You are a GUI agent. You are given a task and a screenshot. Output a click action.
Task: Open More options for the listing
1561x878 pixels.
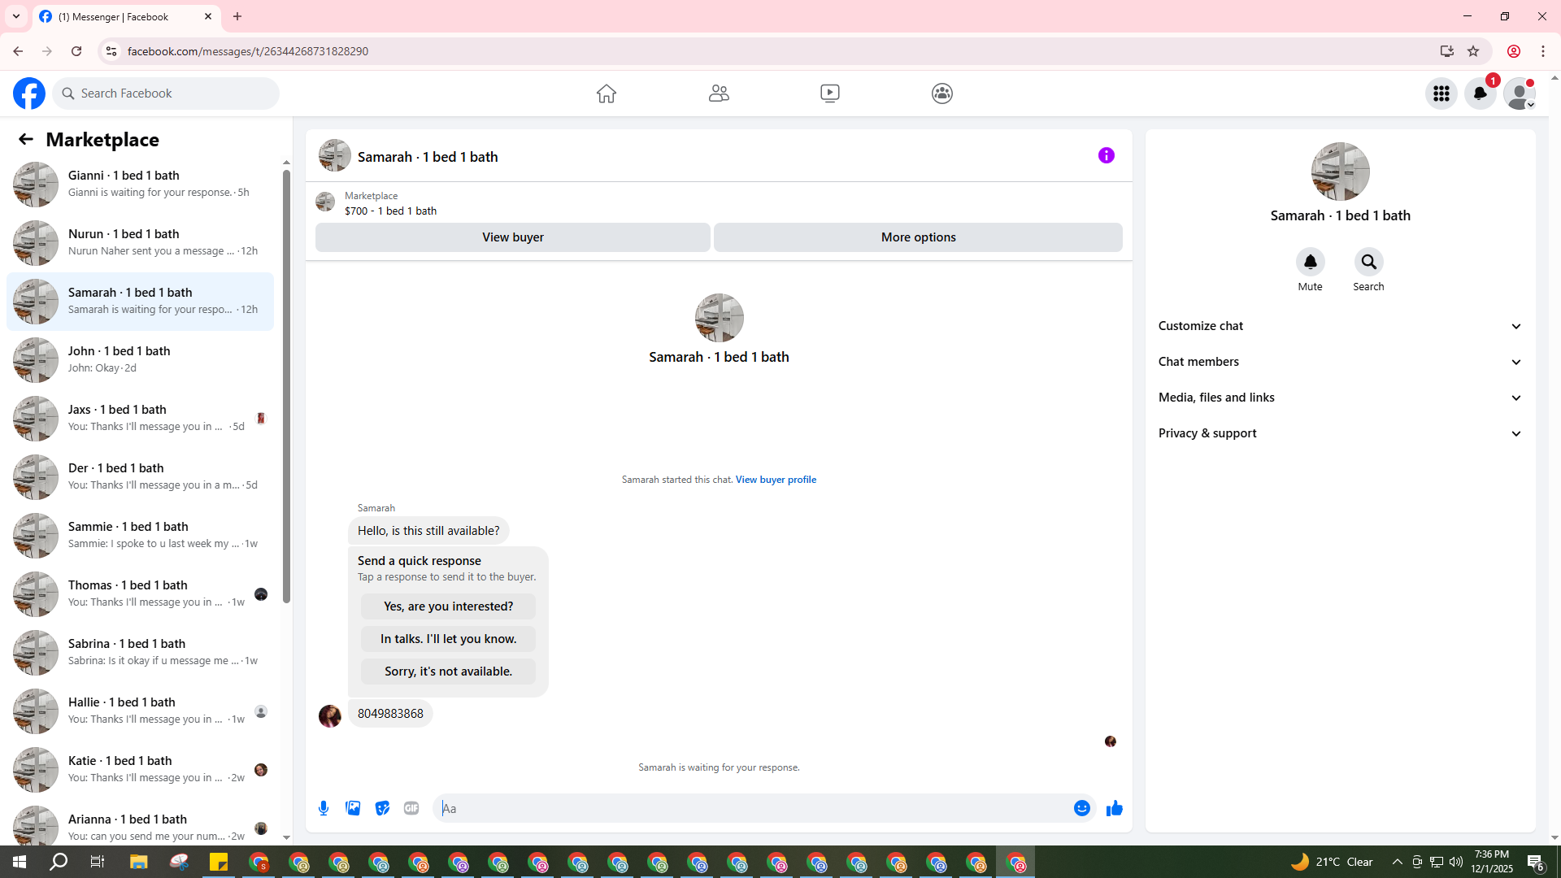pyautogui.click(x=919, y=237)
